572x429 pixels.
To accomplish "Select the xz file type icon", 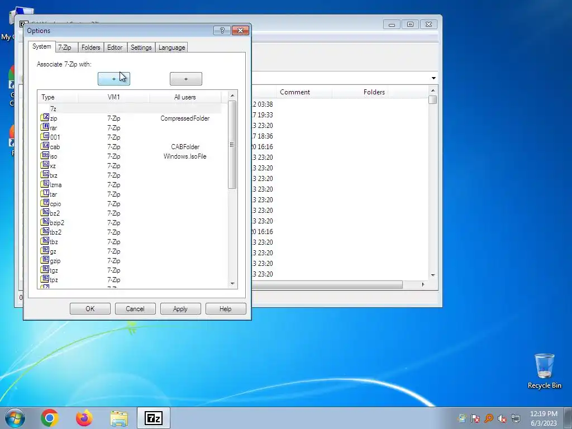I will (45, 165).
